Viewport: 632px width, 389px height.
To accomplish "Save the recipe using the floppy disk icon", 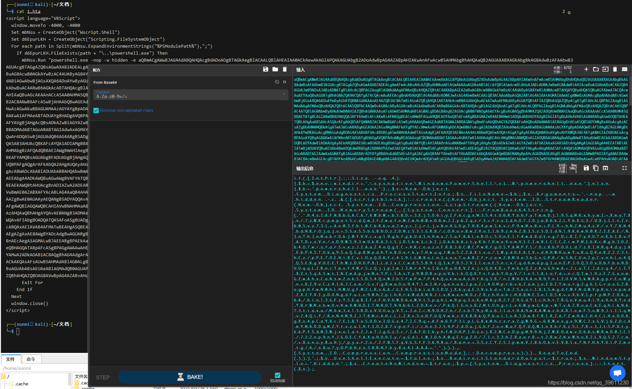I will (x=265, y=69).
